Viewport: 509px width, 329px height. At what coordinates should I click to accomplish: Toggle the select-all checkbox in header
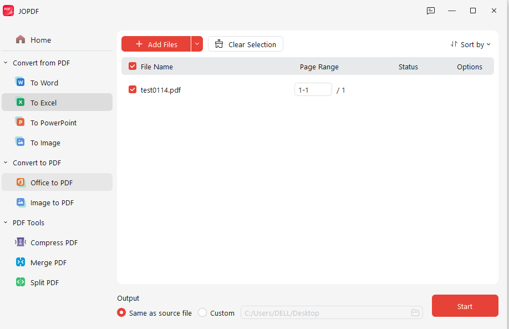(x=132, y=66)
